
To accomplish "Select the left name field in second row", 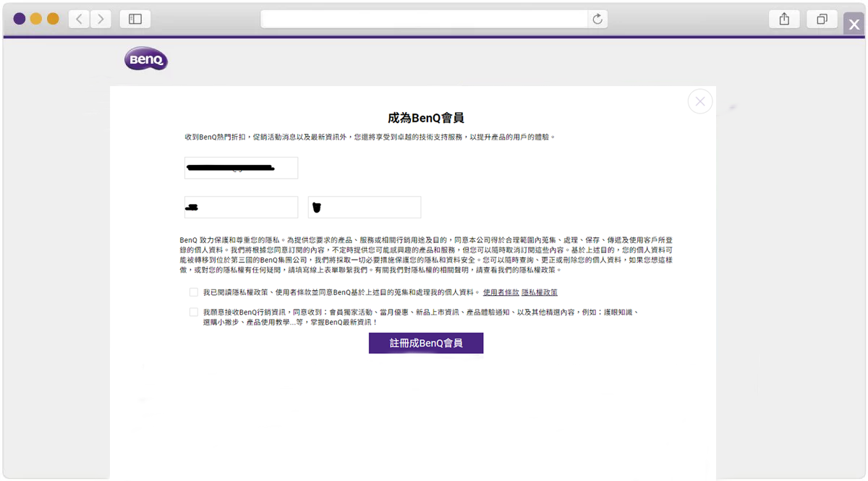I will (x=241, y=208).
